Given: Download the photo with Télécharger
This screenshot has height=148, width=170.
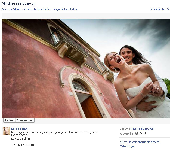Looking at the screenshot, I should 127,146.
